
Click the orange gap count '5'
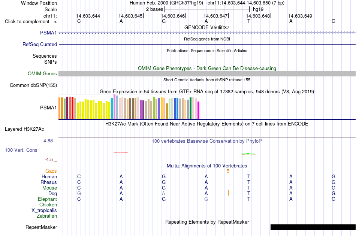[x=228, y=171]
